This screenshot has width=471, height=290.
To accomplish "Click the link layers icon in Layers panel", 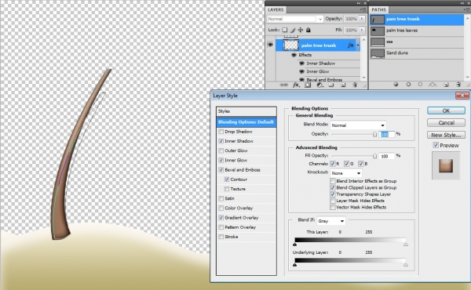I will [283, 85].
